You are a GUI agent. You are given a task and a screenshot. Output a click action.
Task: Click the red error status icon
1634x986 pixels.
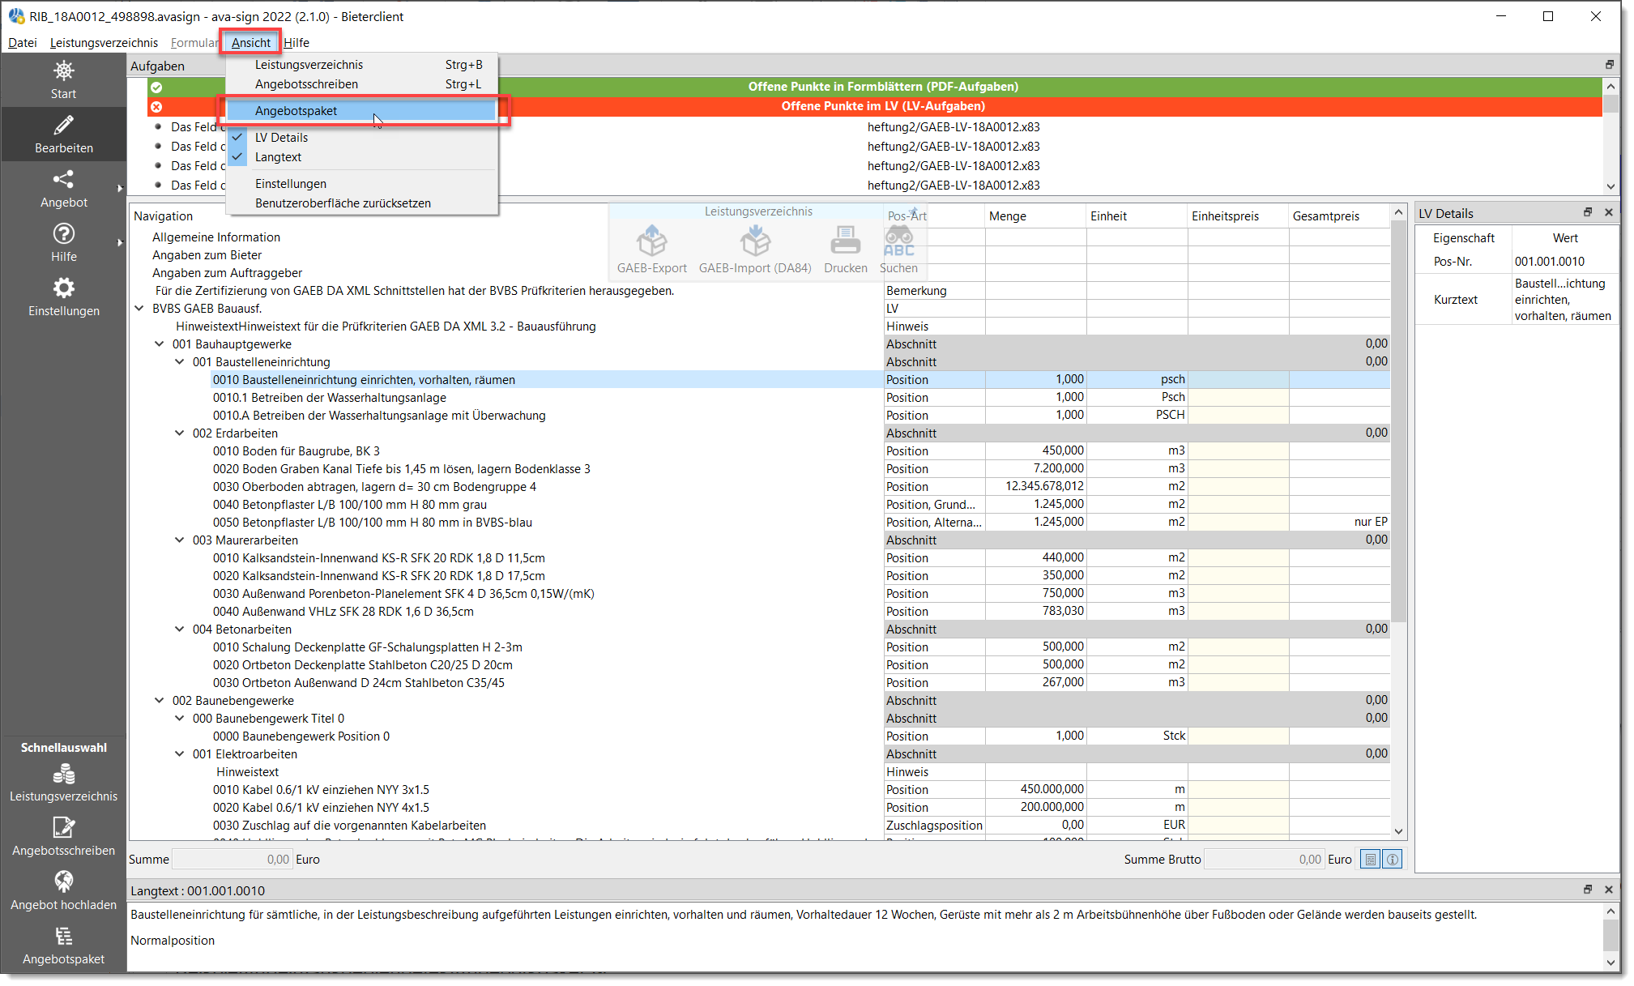156,106
